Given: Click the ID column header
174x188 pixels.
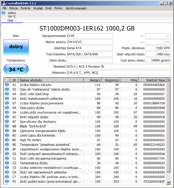Looking at the screenshot, I should pyautogui.click(x=14, y=80).
